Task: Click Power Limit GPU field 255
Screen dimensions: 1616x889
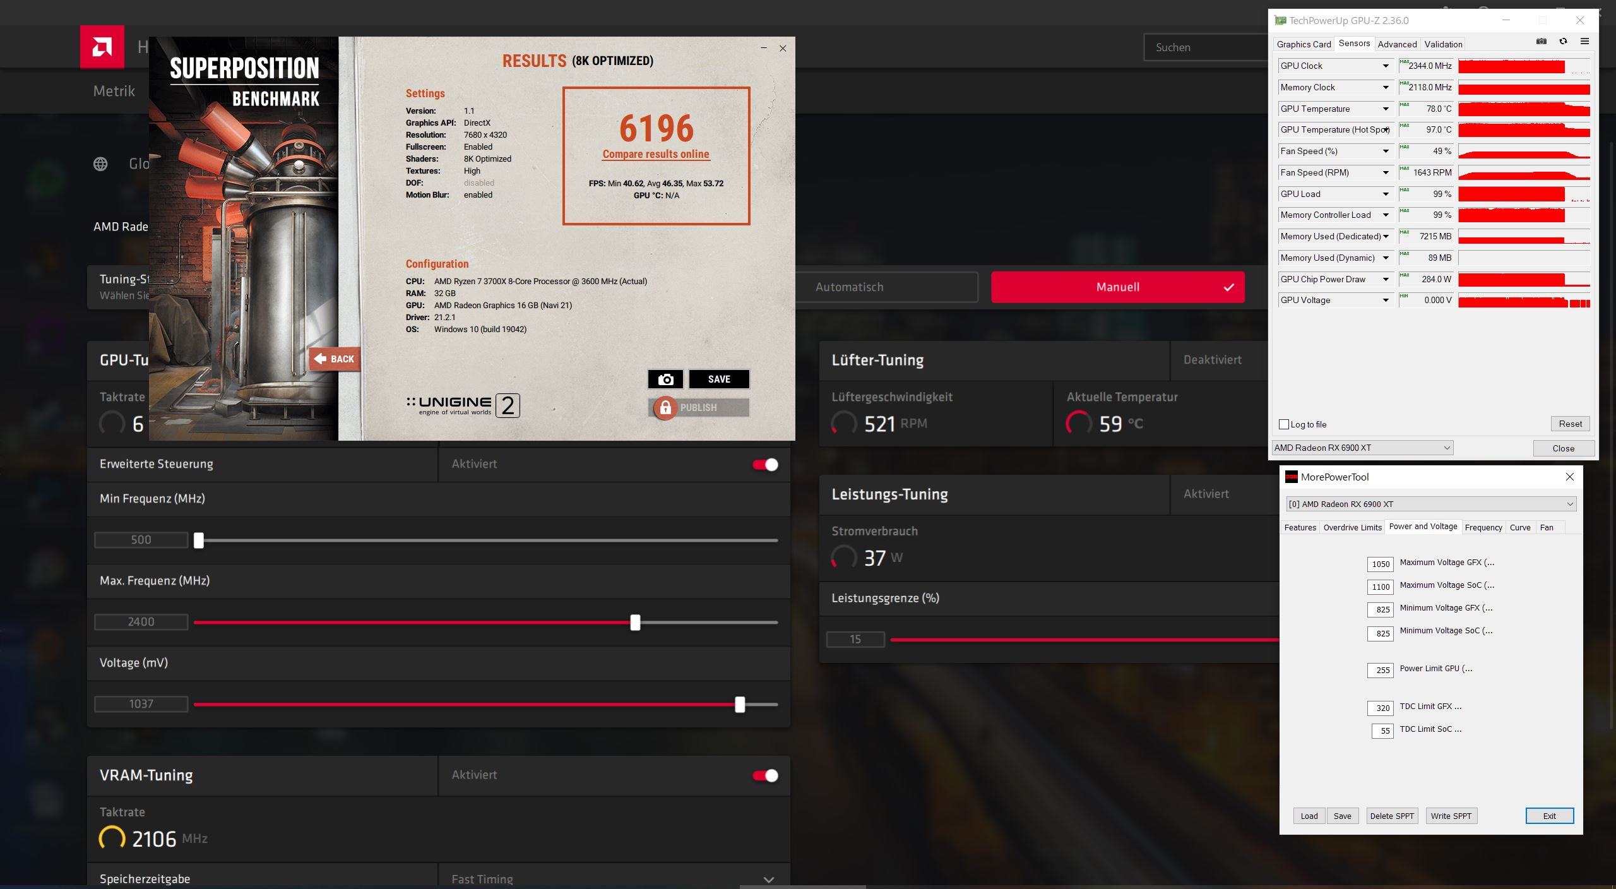Action: [1381, 670]
